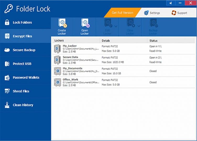Click the Open Locker toolbar icon

[x=85, y=24]
